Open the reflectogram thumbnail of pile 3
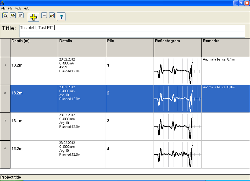Screen dimensions: 250x181 (178, 126)
